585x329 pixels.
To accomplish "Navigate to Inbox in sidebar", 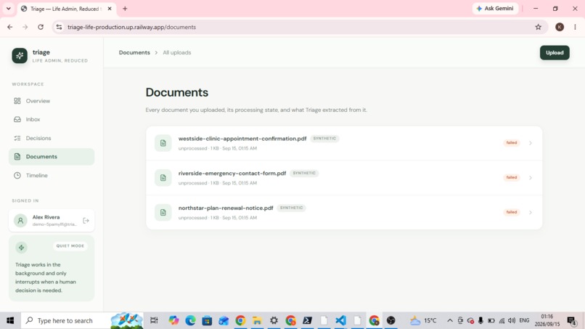I will [52, 120].
